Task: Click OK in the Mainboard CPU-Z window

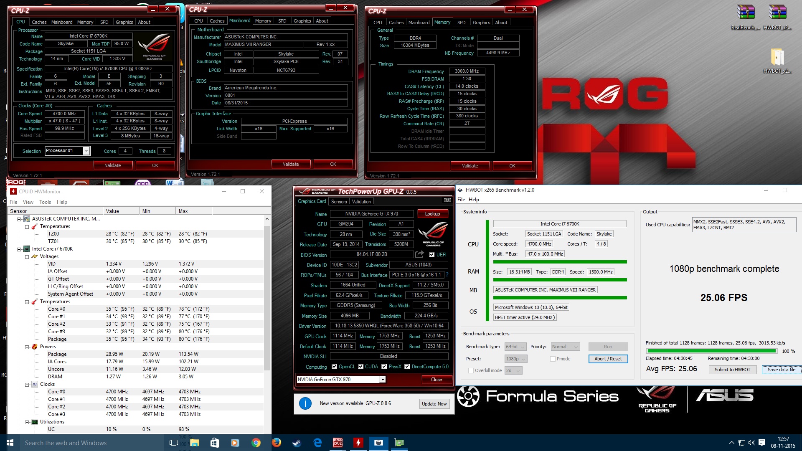Action: 333,164
